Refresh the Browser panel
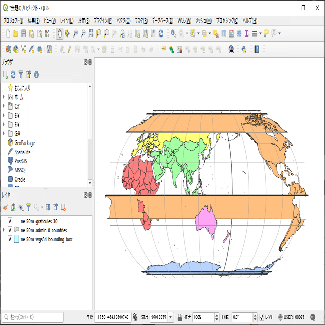The width and height of the screenshot is (325, 325). [13, 75]
